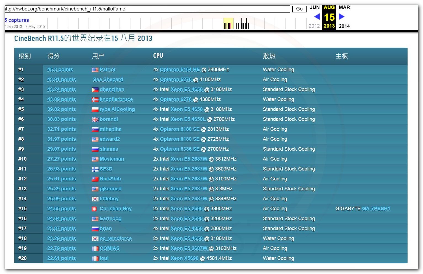Click the Korea flag beside oc_windforce

coord(95,239)
